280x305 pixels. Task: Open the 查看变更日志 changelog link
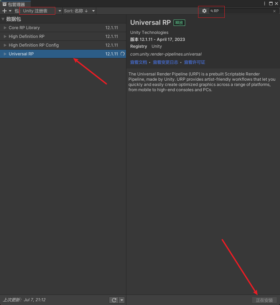[x=166, y=62]
